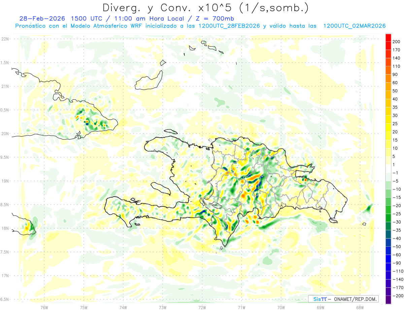Click the '9.5N' axis label
The image size is (404, 312).
5,157
